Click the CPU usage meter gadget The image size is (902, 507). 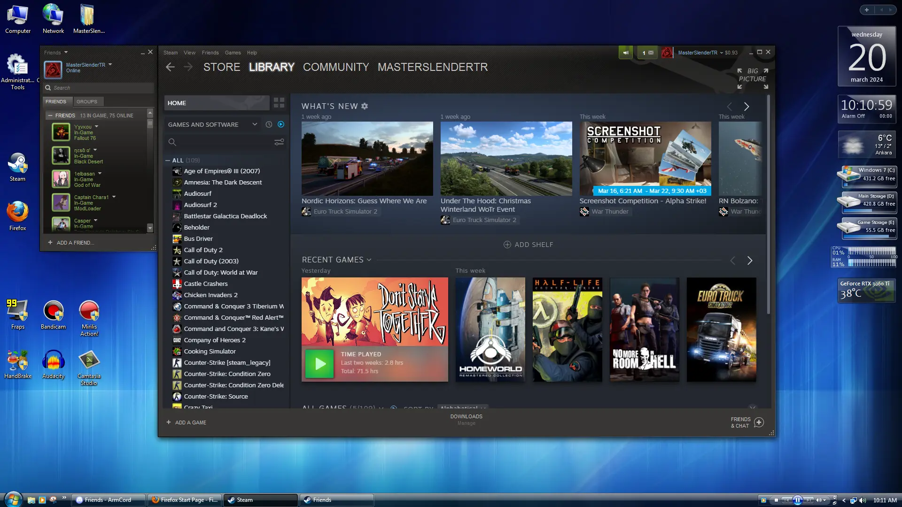pos(864,252)
